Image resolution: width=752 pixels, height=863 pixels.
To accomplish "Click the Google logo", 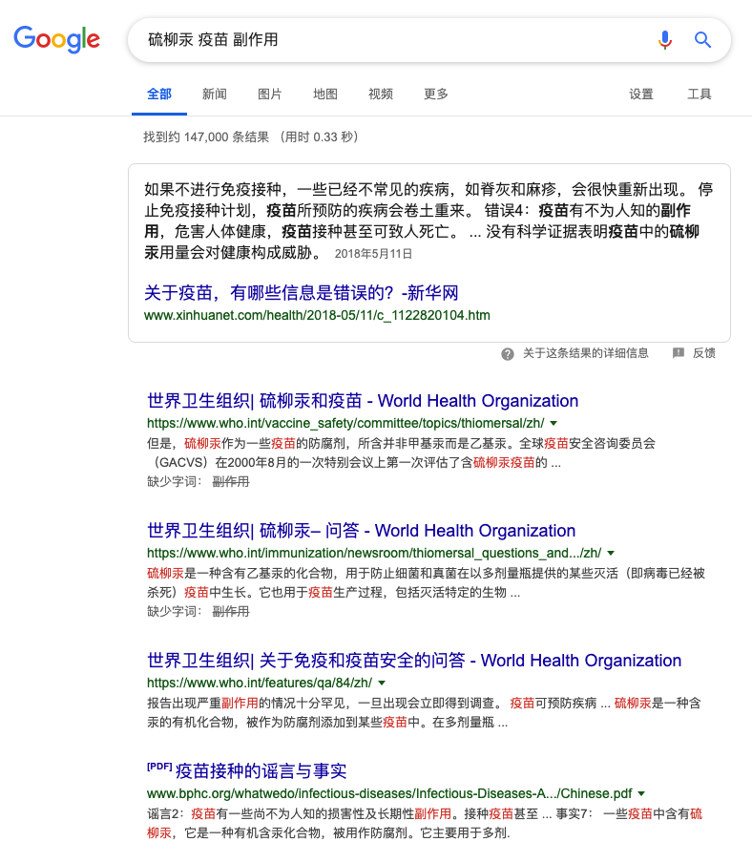I will point(56,39).
